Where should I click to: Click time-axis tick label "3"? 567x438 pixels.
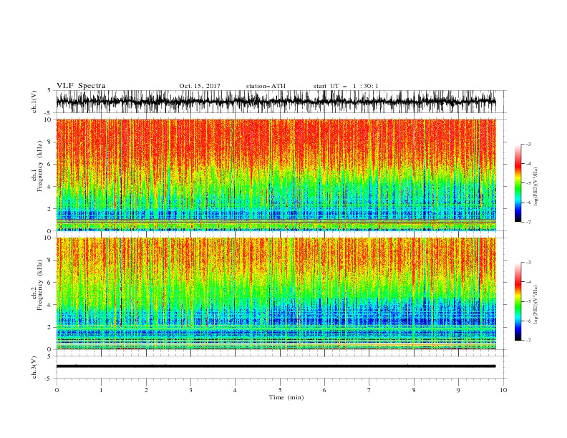coord(190,390)
